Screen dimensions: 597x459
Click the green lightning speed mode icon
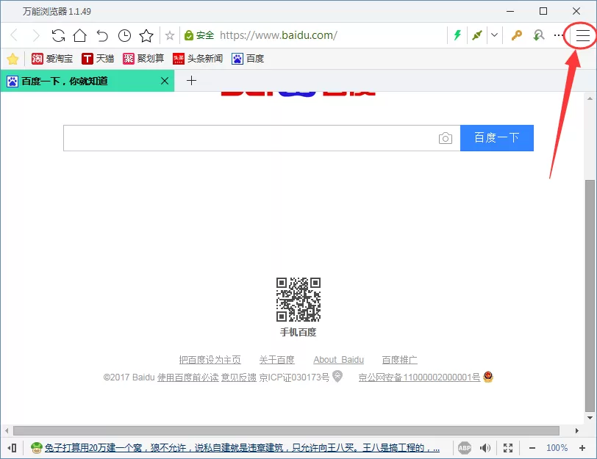coord(457,35)
